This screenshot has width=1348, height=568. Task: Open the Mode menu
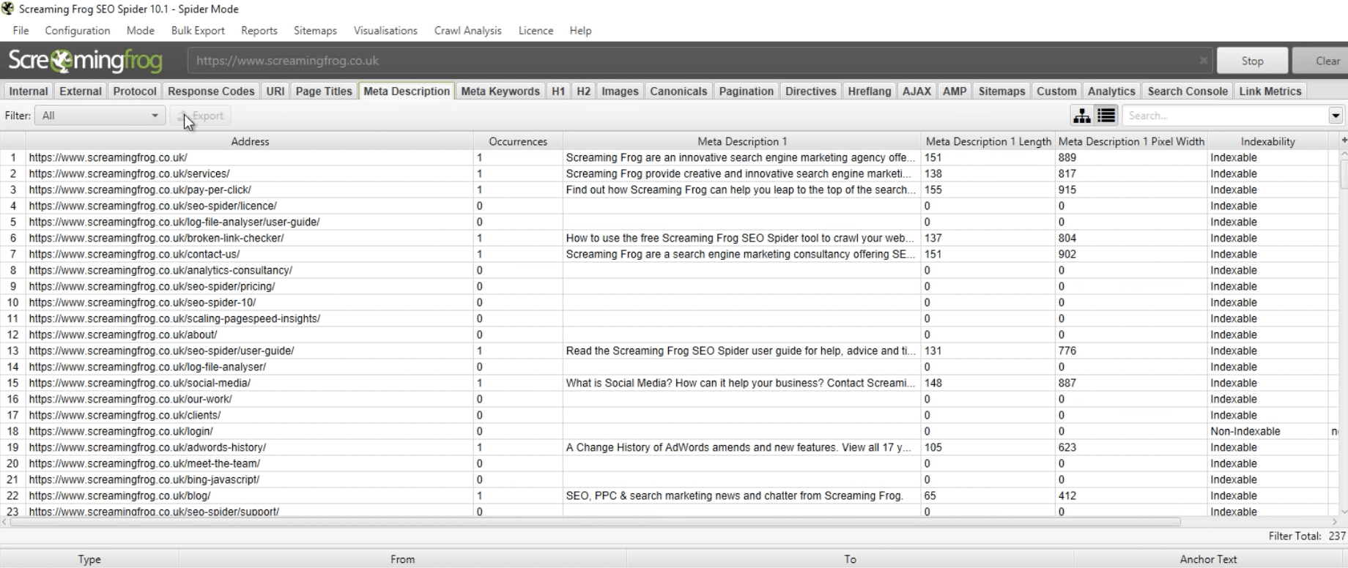(140, 31)
